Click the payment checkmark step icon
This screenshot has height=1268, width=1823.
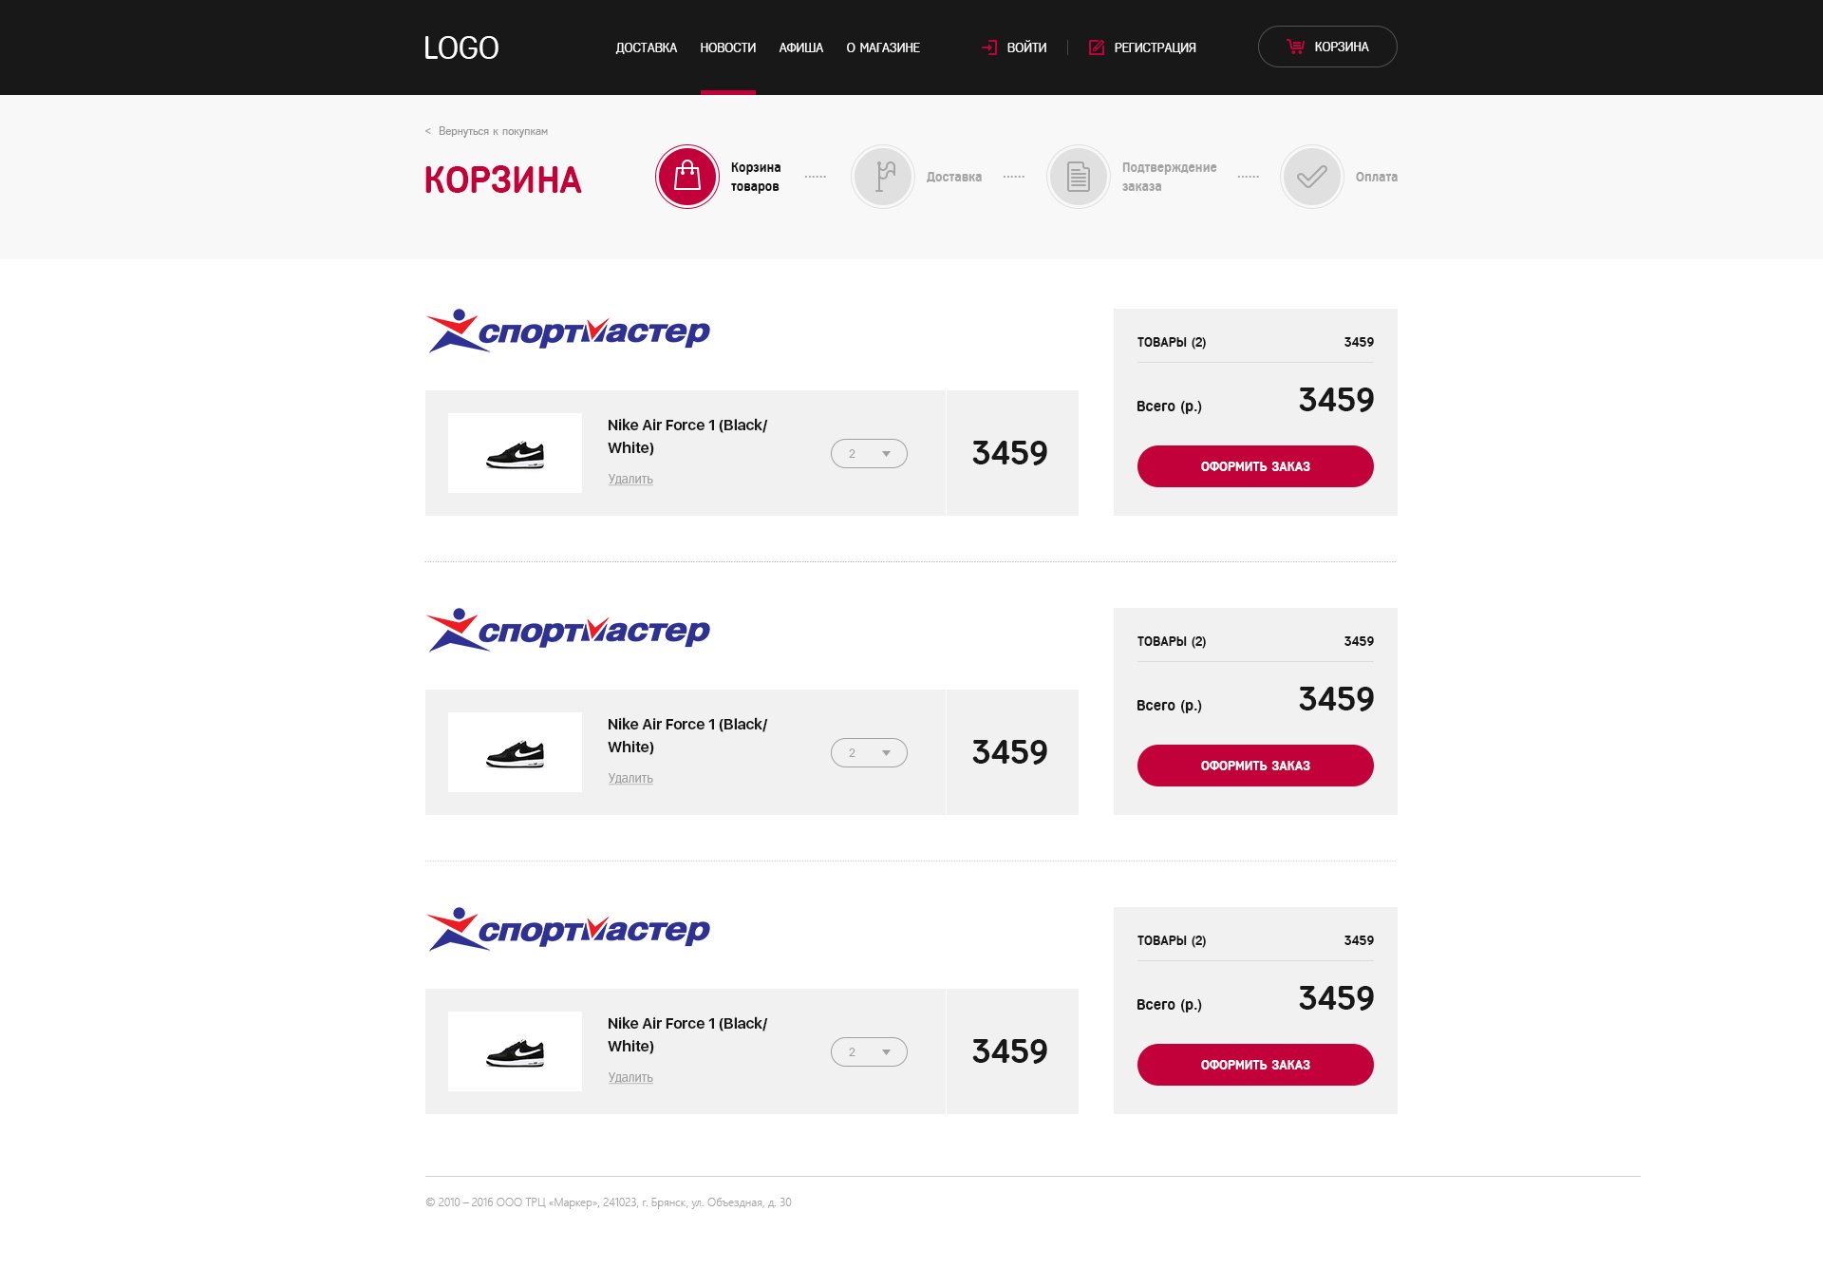tap(1311, 177)
